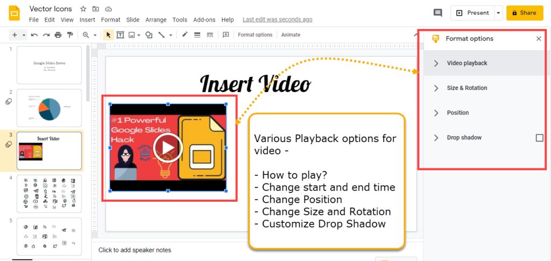Click the Insert image icon
Image resolution: width=551 pixels, height=261 pixels.
tap(132, 35)
